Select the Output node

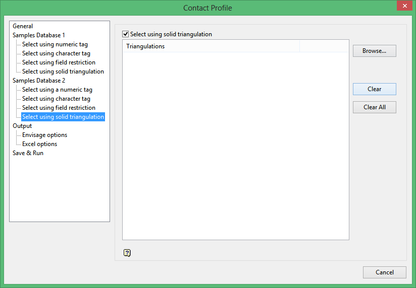tap(22, 126)
